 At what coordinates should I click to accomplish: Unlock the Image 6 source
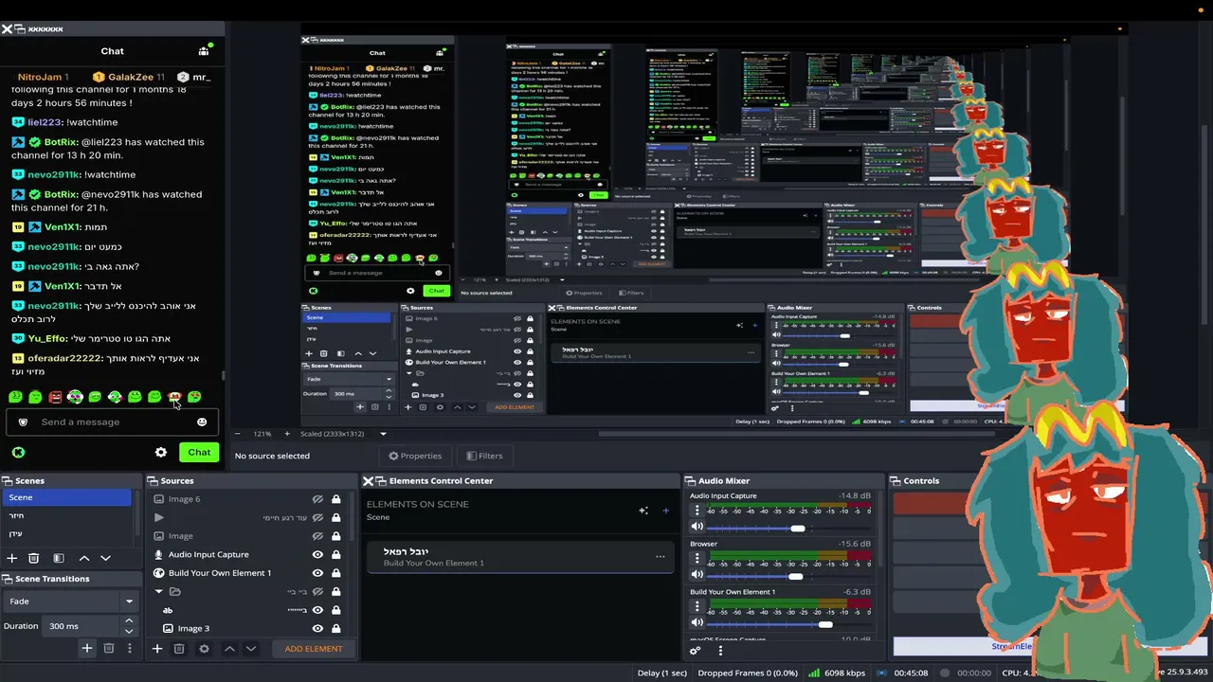click(335, 499)
